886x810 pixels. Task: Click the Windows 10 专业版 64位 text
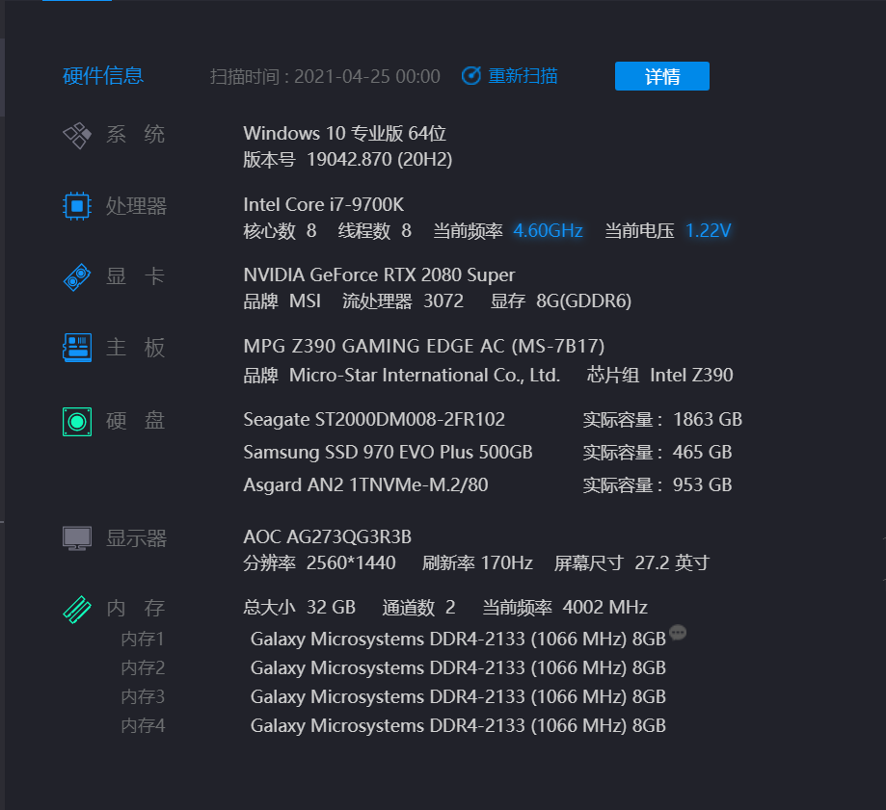coord(345,133)
